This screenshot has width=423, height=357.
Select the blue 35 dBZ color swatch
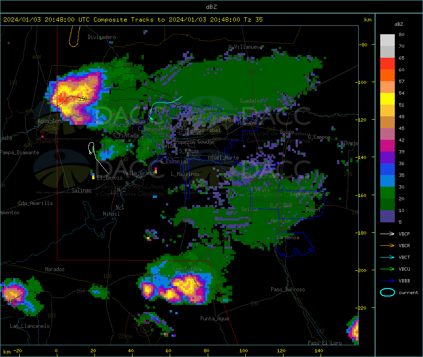[387, 169]
